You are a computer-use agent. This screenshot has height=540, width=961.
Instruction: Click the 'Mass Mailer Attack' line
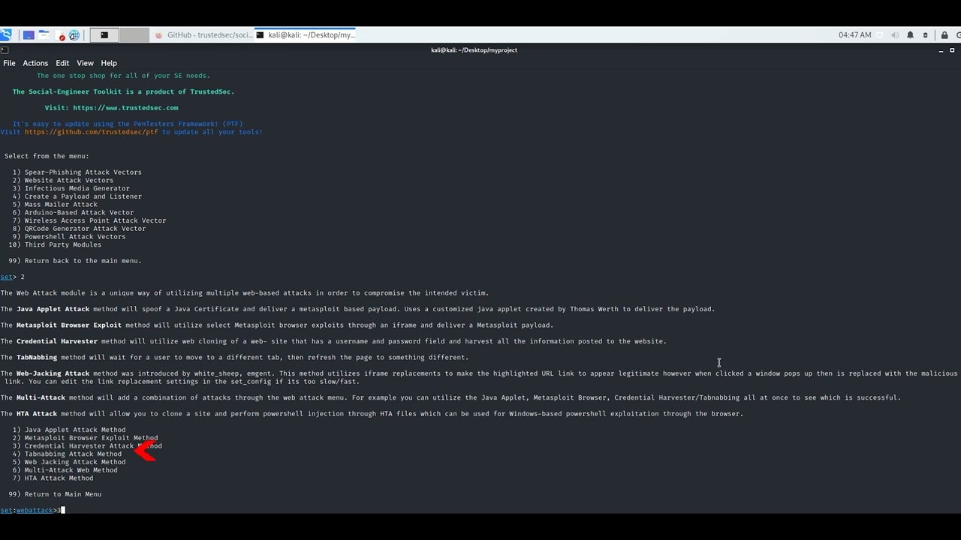55,205
